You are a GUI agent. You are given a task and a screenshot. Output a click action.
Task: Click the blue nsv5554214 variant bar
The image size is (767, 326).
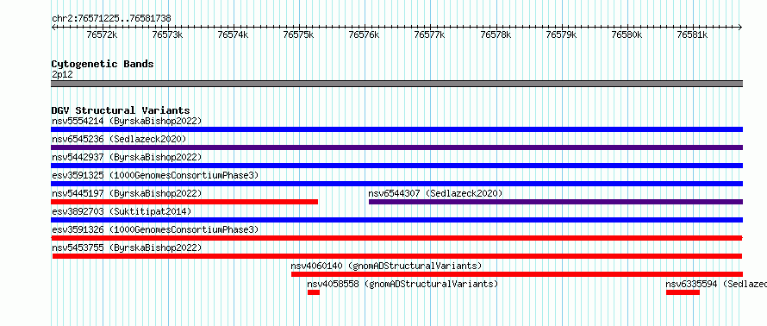396,129
